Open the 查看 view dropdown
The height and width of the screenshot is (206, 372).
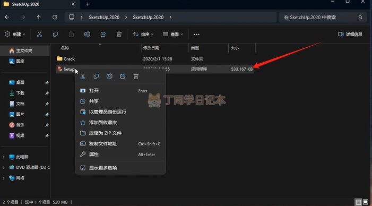tap(173, 35)
